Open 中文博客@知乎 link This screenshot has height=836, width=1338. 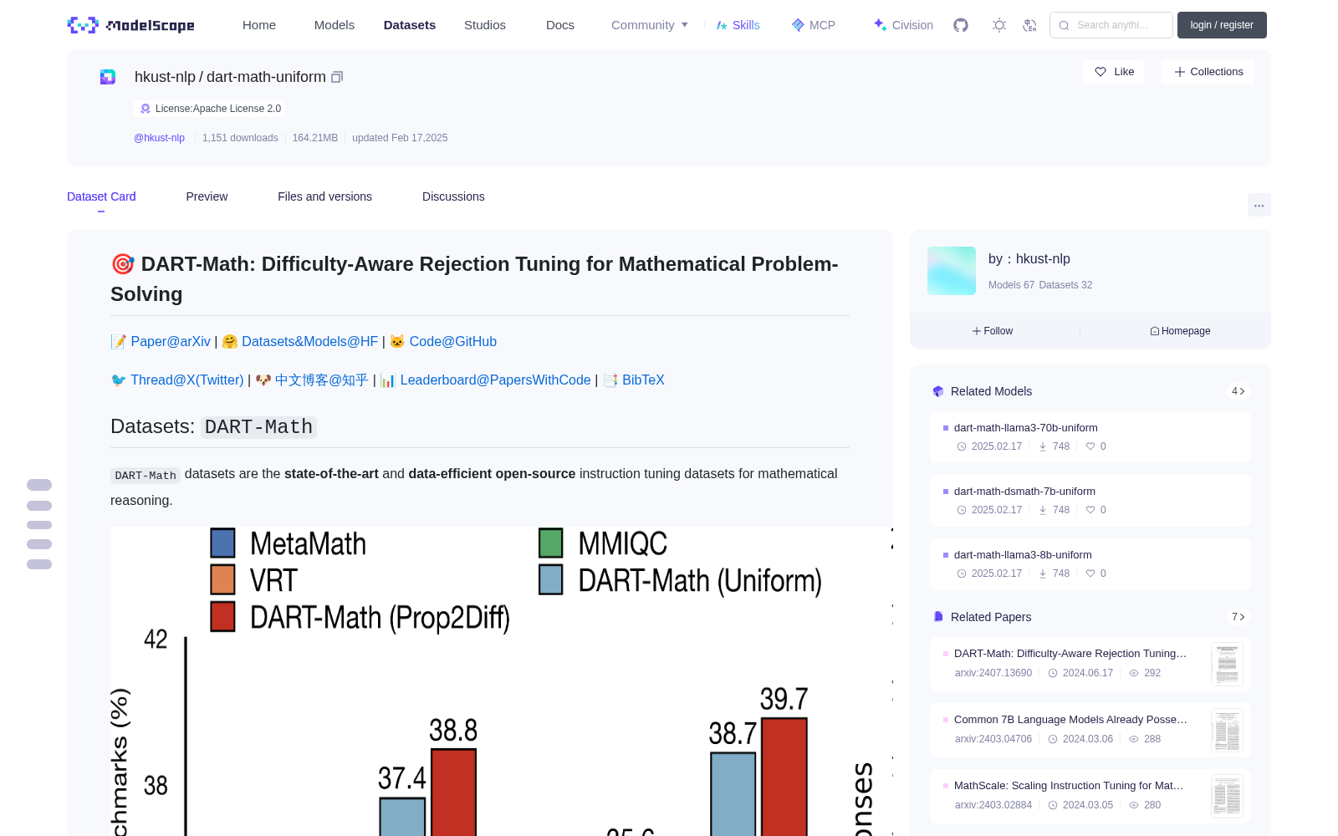322,380
